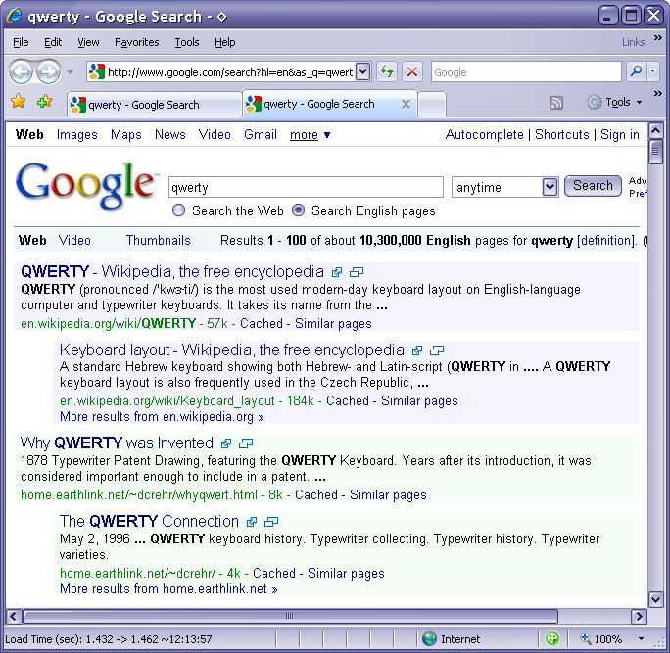
Task: Click green security status icon in status bar
Action: tap(552, 638)
